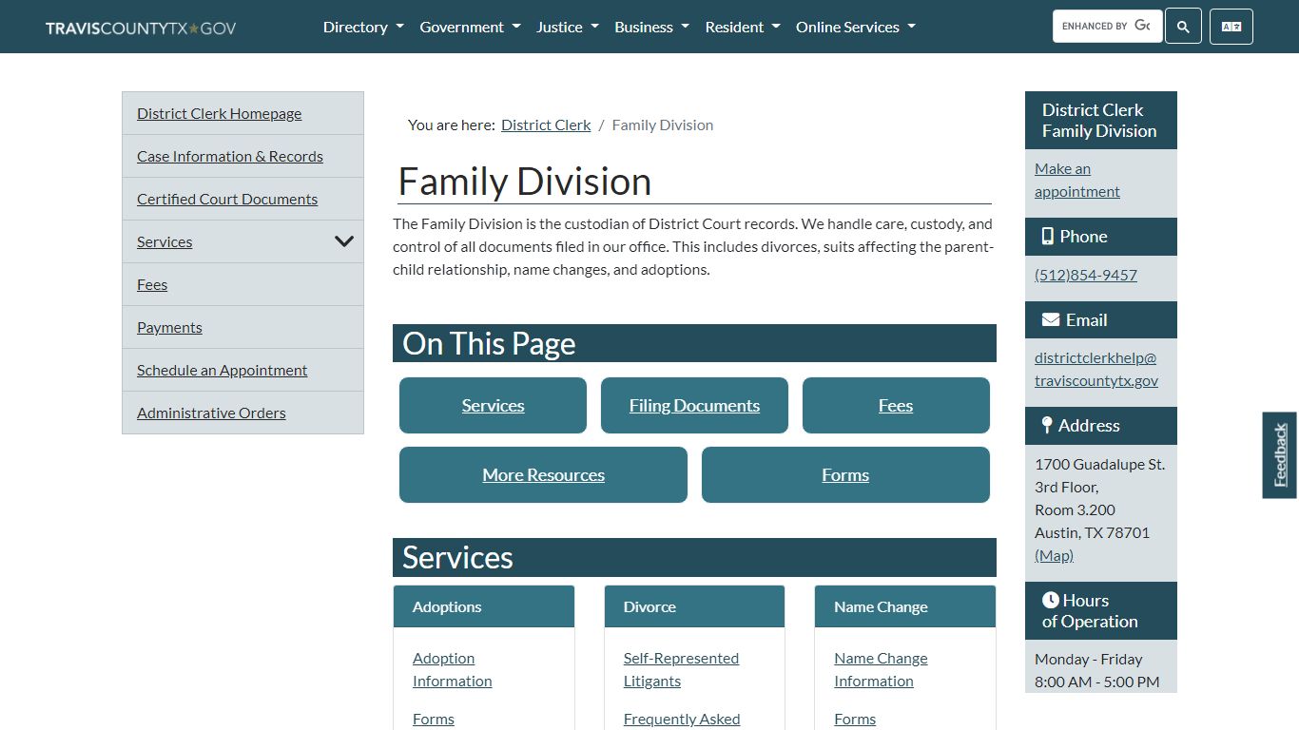Click the District Clerk Family Division panel title
Image resolution: width=1299 pixels, height=730 pixels.
pyautogui.click(x=1099, y=120)
